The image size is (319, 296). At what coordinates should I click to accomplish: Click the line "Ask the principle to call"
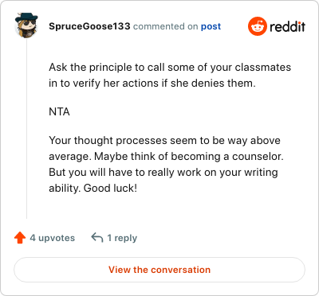(170, 68)
